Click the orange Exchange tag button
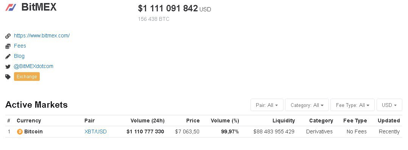The height and width of the screenshot is (150, 408). (x=27, y=77)
